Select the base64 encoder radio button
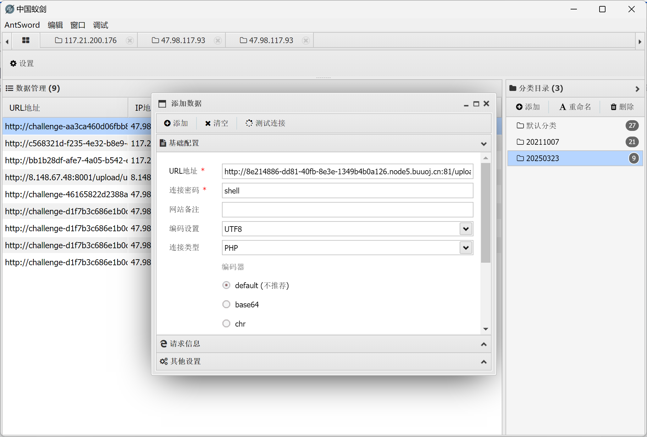This screenshot has height=437, width=647. click(226, 304)
